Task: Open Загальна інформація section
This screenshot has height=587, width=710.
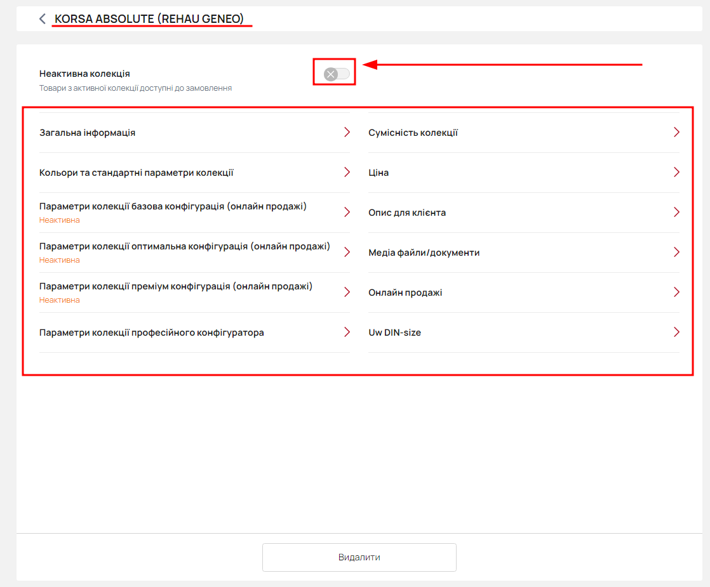Action: pos(195,133)
